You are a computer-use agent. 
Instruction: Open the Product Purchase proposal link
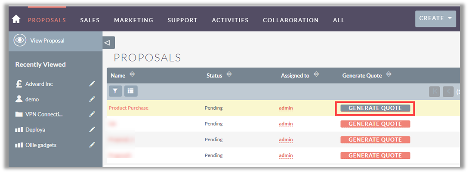point(128,108)
